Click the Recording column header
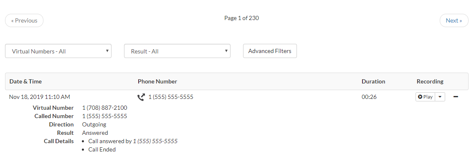 430,81
